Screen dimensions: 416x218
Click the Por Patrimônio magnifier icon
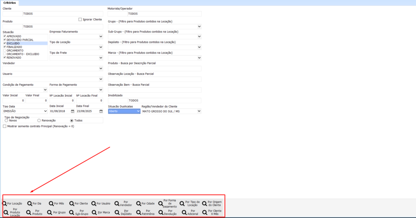[x=139, y=212]
